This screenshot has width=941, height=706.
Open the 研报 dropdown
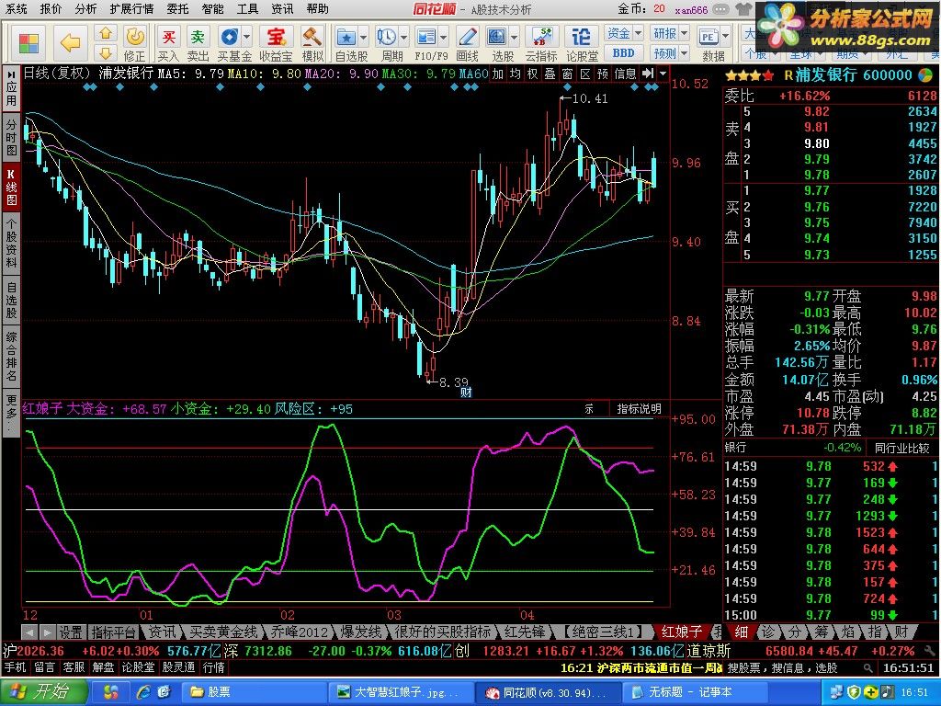coord(670,33)
